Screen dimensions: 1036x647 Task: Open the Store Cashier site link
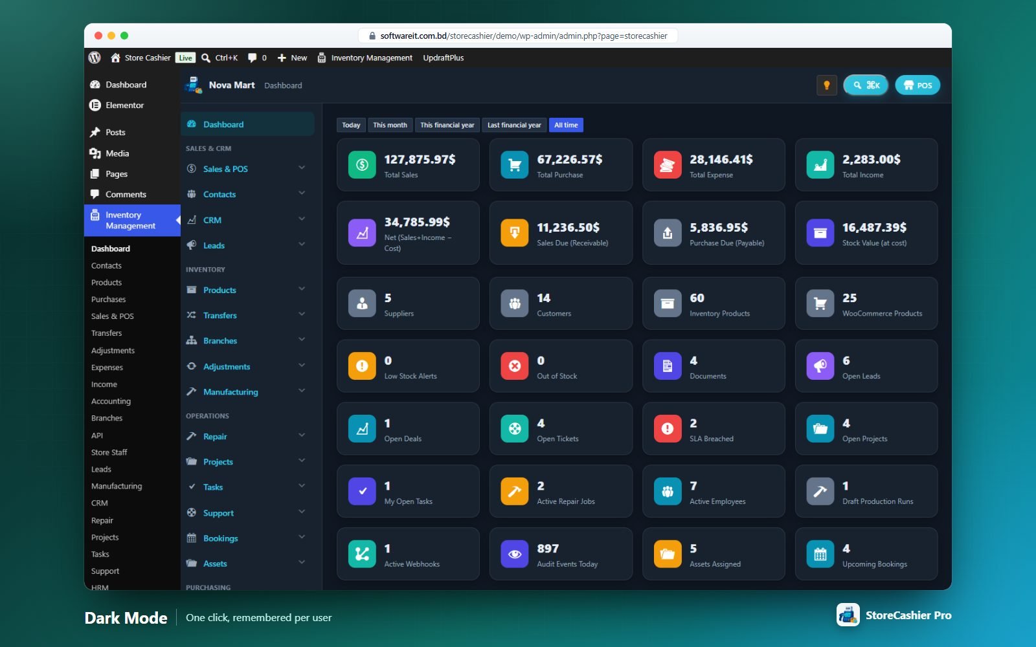pyautogui.click(x=141, y=58)
